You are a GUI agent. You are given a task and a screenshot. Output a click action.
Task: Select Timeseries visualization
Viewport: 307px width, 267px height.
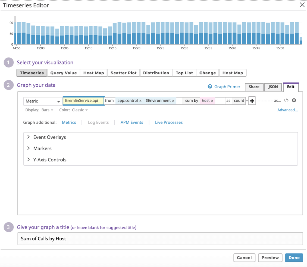tap(32, 73)
